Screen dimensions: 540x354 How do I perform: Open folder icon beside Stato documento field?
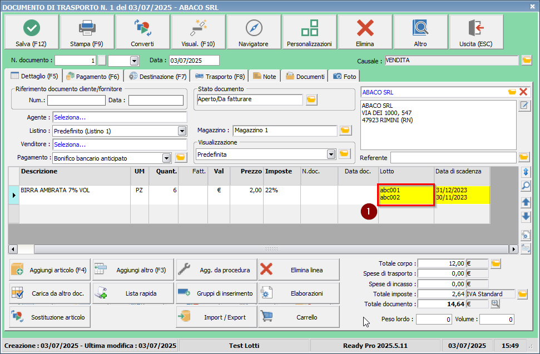pyautogui.click(x=311, y=99)
